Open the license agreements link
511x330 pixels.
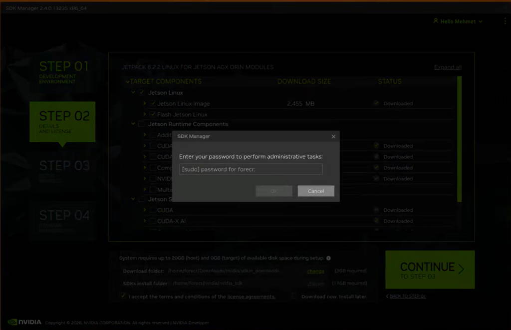pos(252,296)
